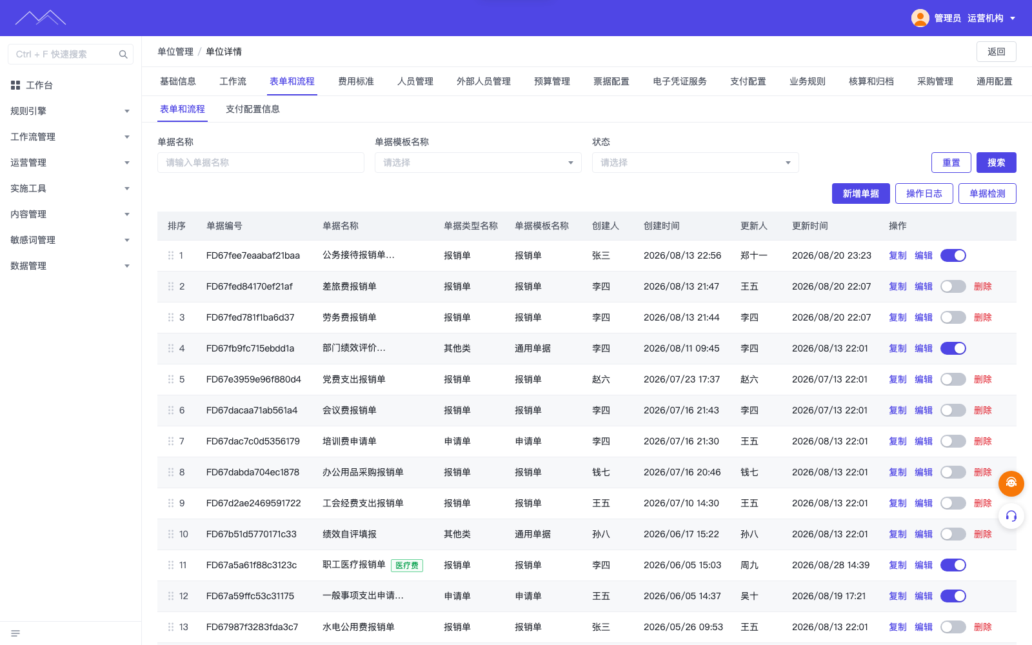Grab drag handle of row 9
The height and width of the screenshot is (645, 1032).
coord(171,503)
